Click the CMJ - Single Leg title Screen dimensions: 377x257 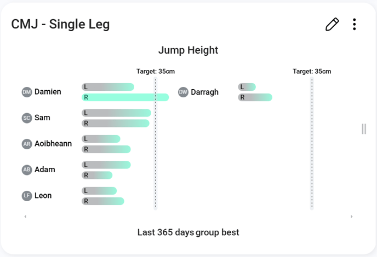(x=60, y=24)
